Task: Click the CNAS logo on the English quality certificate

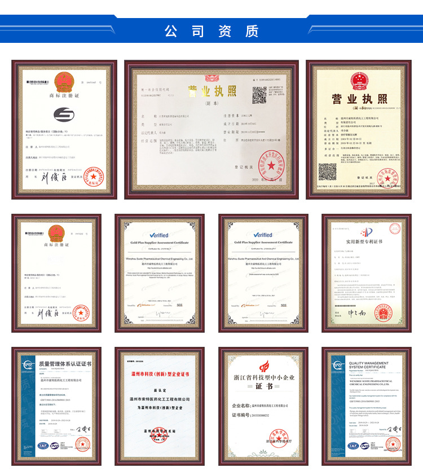Action: click(x=365, y=446)
